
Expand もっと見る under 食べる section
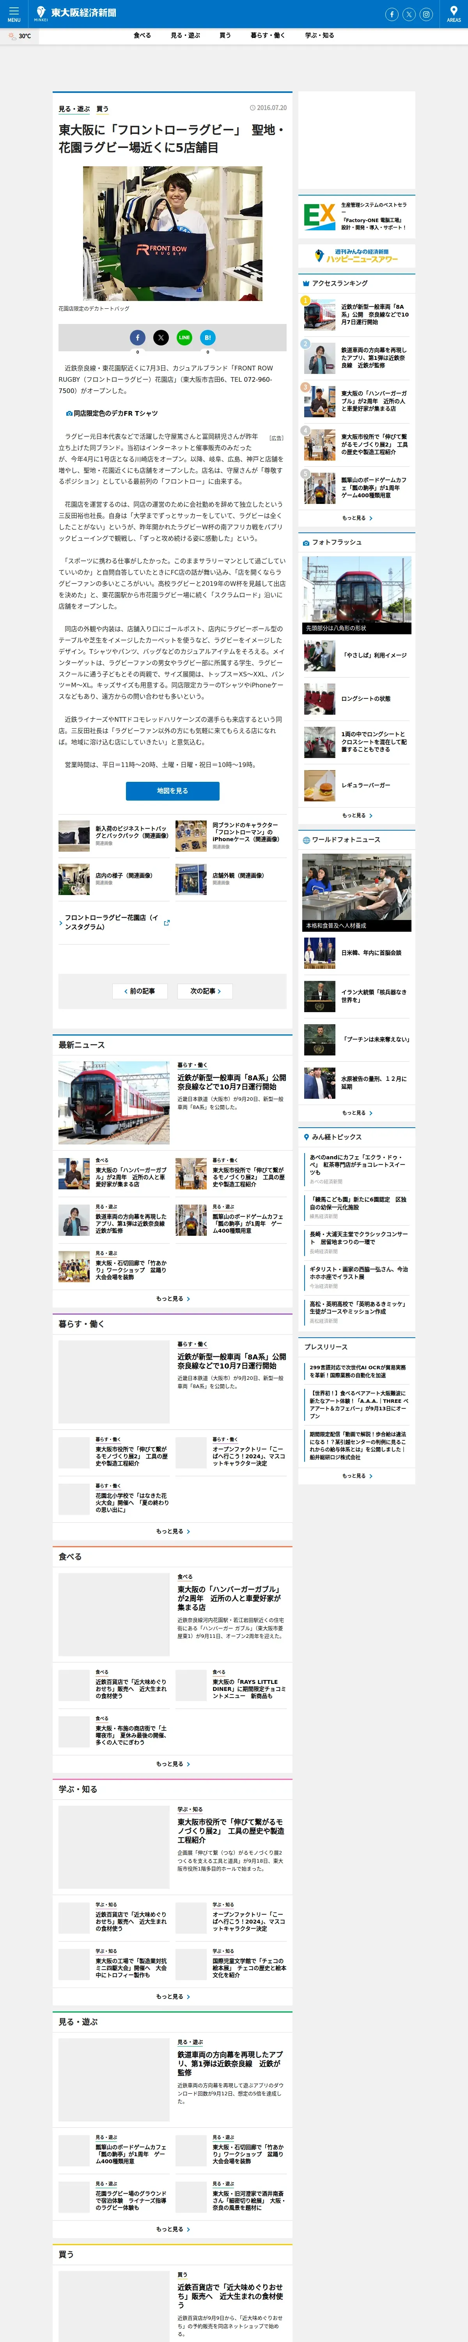173,1764
